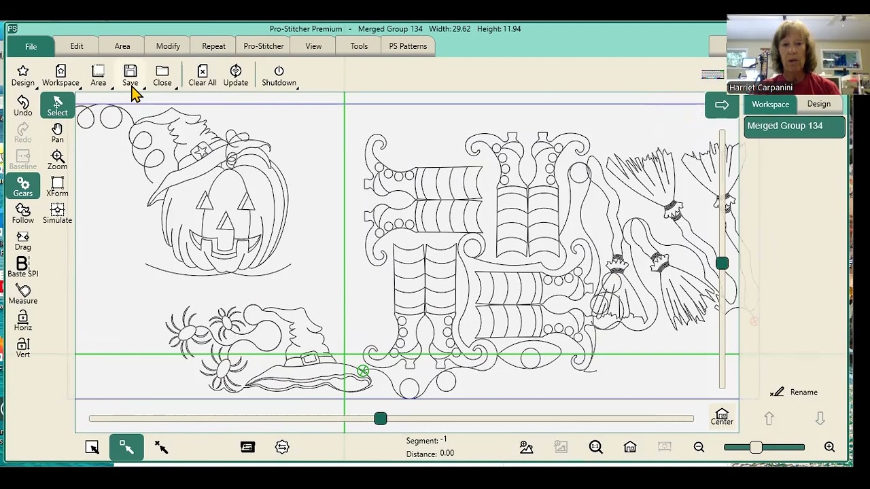The image size is (870, 489).
Task: Toggle the Gears button
Action: (x=22, y=186)
